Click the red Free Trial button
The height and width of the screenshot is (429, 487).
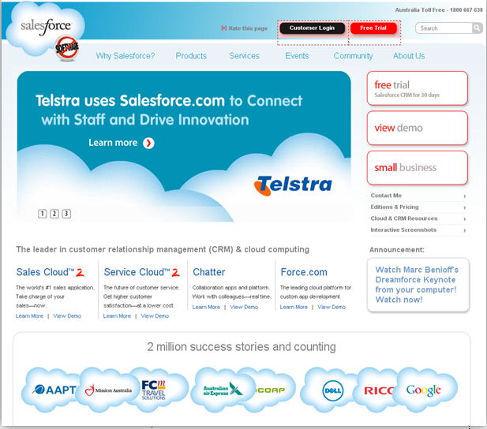tap(373, 28)
